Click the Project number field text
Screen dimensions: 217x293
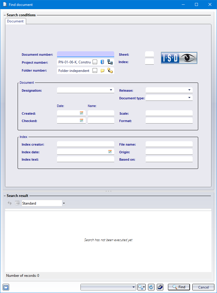tap(75, 62)
